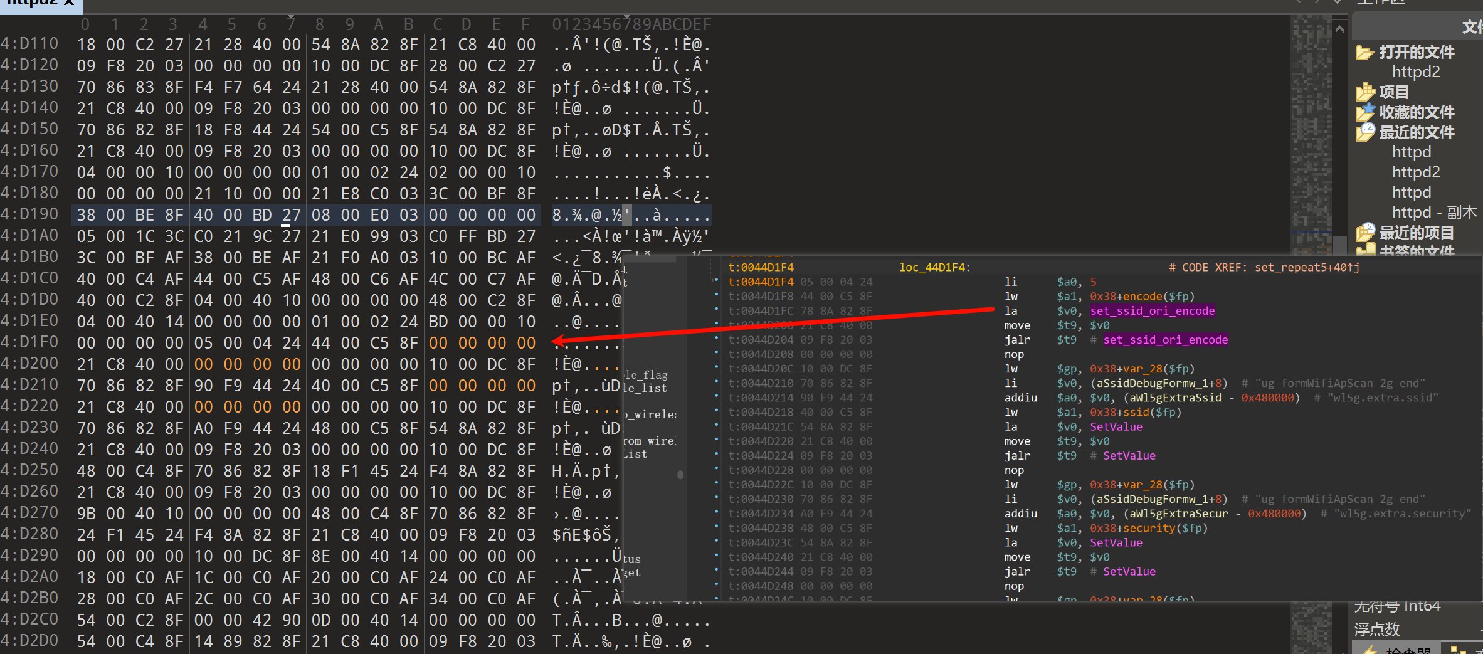This screenshot has height=654, width=1483.
Task: Select 最近的项目 in the workspace tree
Action: click(1417, 233)
